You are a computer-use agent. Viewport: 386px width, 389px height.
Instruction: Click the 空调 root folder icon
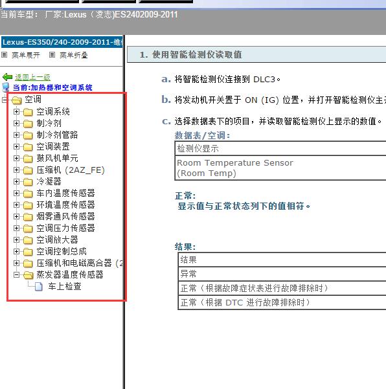point(17,100)
